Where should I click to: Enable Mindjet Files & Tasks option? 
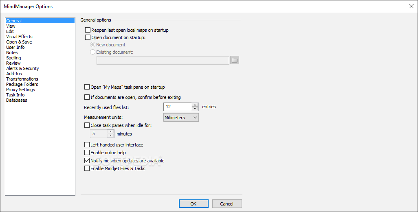(87, 168)
